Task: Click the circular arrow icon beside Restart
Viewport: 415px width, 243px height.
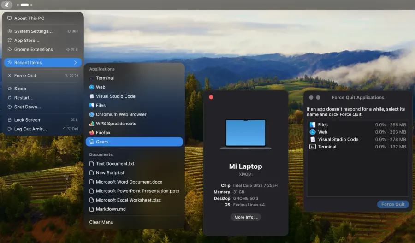Action: pos(10,97)
